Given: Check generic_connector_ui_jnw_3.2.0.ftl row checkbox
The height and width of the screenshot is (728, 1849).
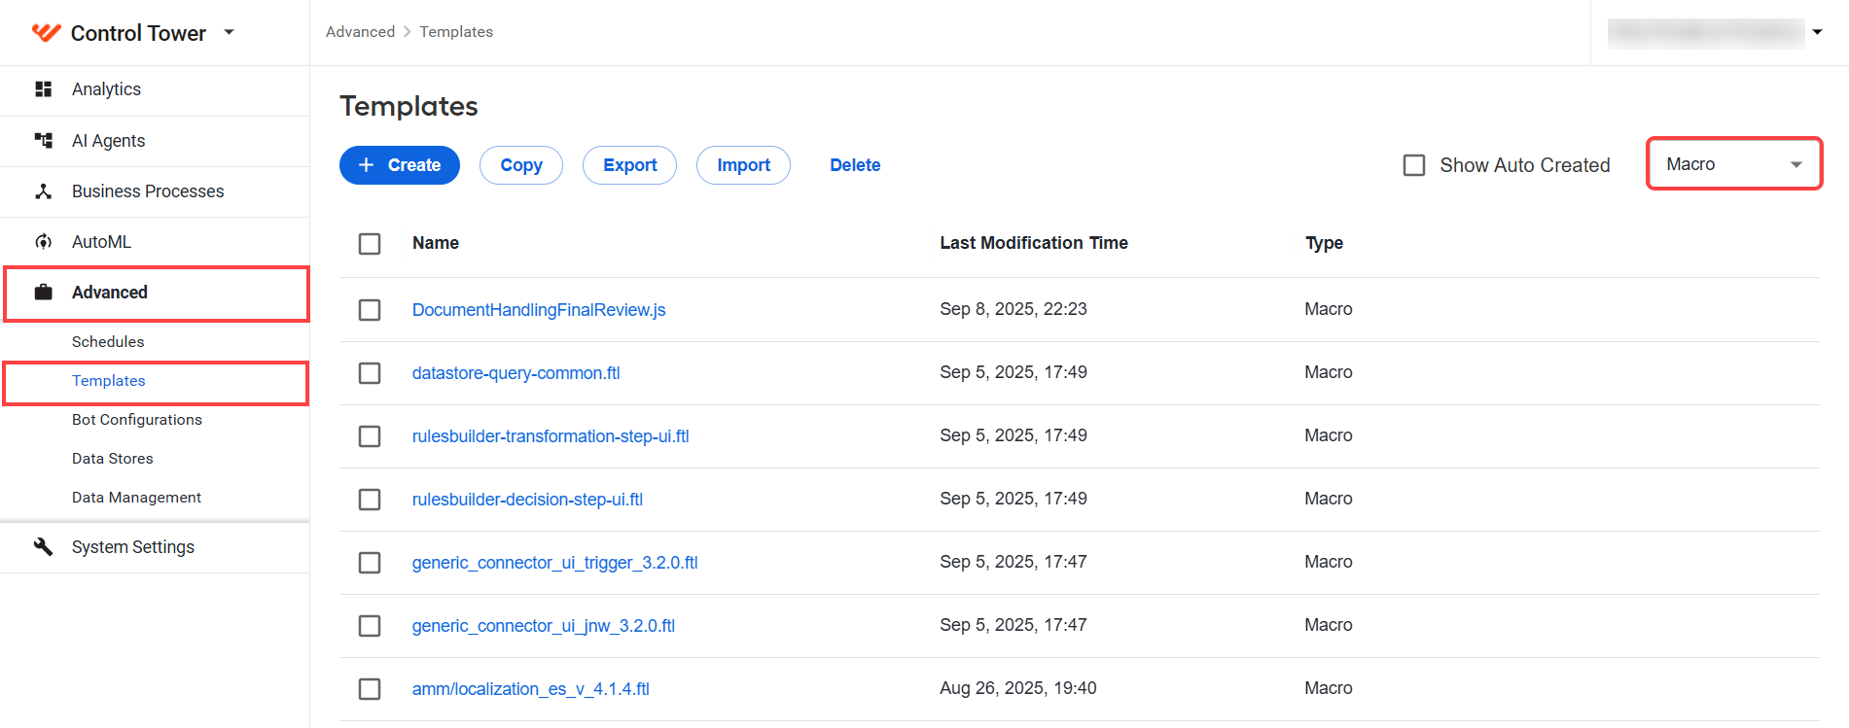Looking at the screenshot, I should 370,625.
